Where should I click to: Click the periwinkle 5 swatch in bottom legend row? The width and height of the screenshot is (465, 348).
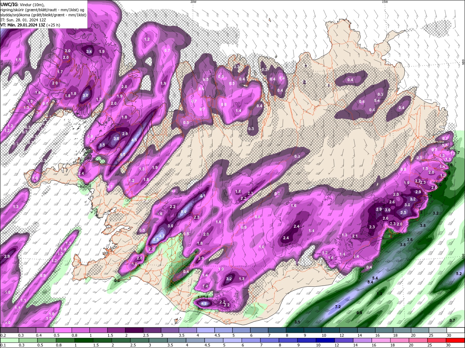click(x=232, y=340)
